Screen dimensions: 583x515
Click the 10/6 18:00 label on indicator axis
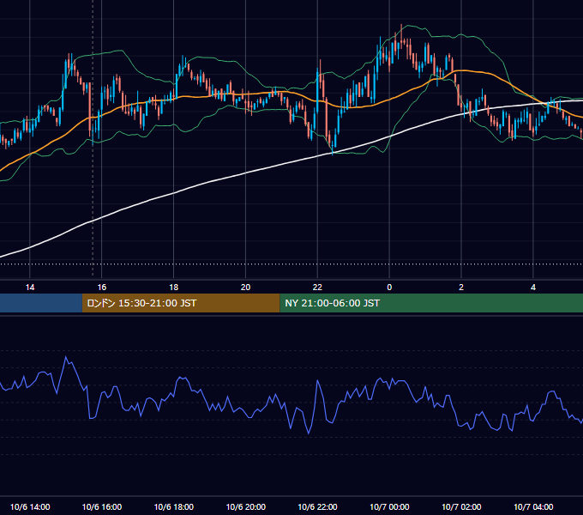pyautogui.click(x=174, y=506)
